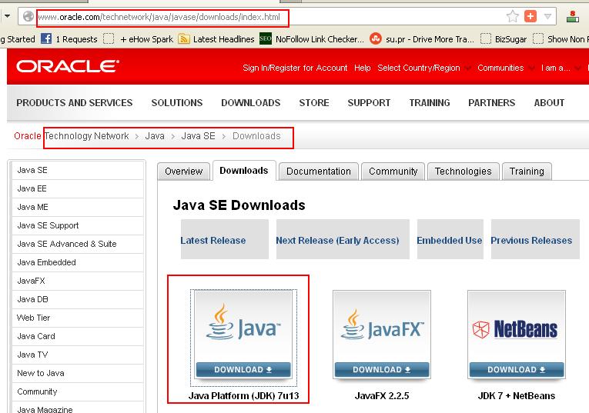589x413 pixels.
Task: Open the Facebook 1 Requests bookmark
Action: pos(69,39)
